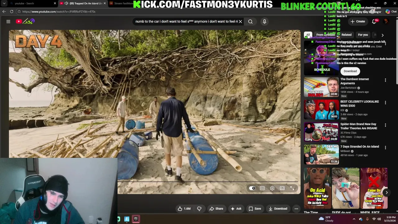
Task: Click the address bar URL
Action: tap(59, 12)
